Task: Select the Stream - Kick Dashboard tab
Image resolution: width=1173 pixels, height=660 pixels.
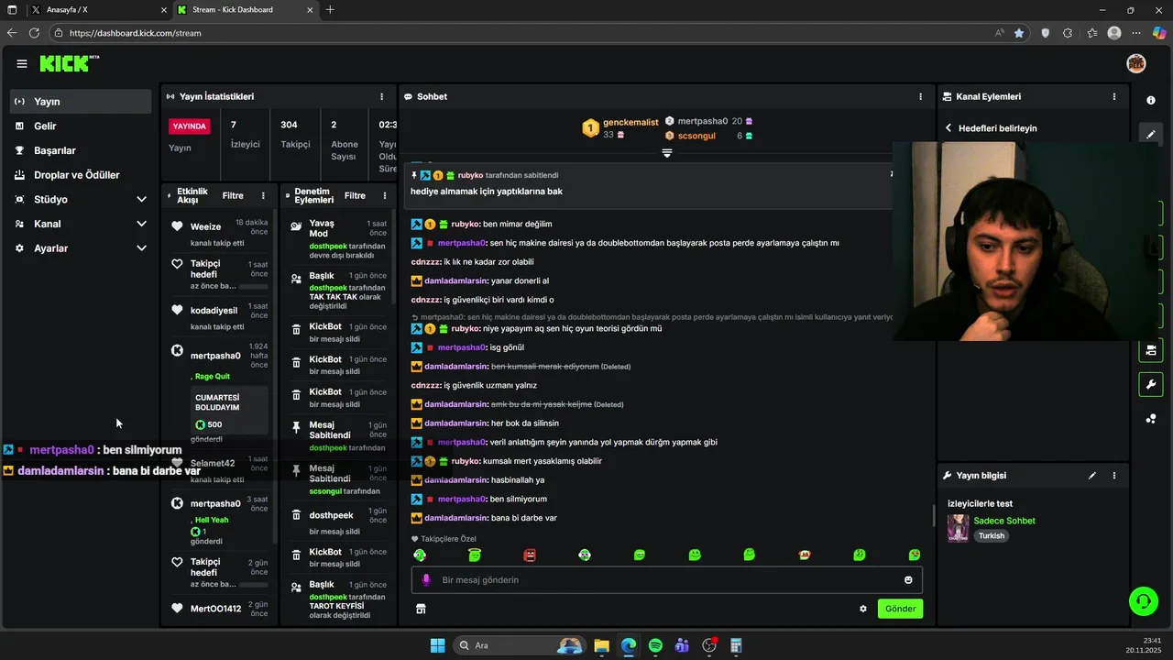Action: 245,10
